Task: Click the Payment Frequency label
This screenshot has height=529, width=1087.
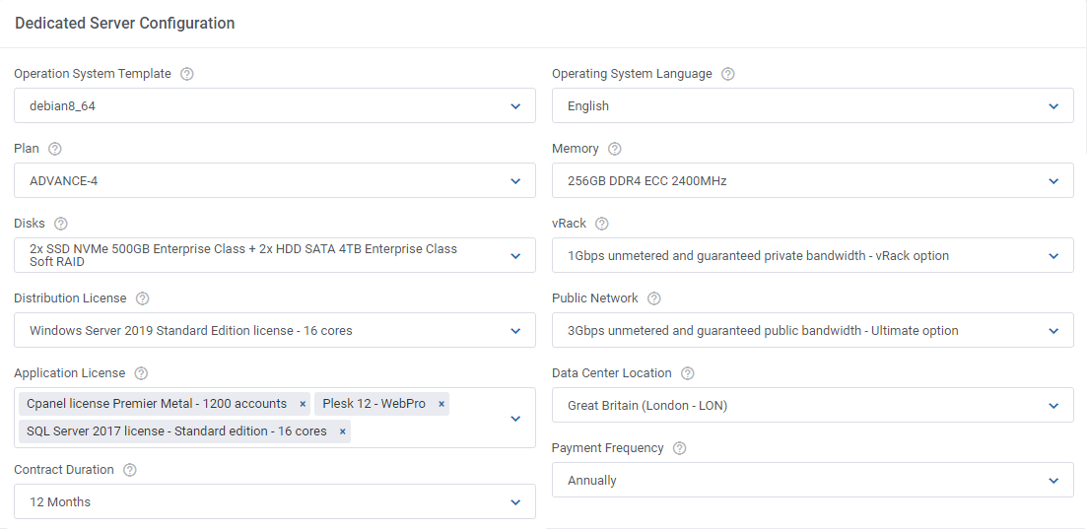Action: click(x=608, y=448)
